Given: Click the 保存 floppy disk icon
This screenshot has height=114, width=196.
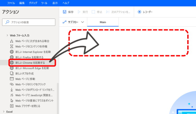Looking at the screenshot, I should 65,12.
